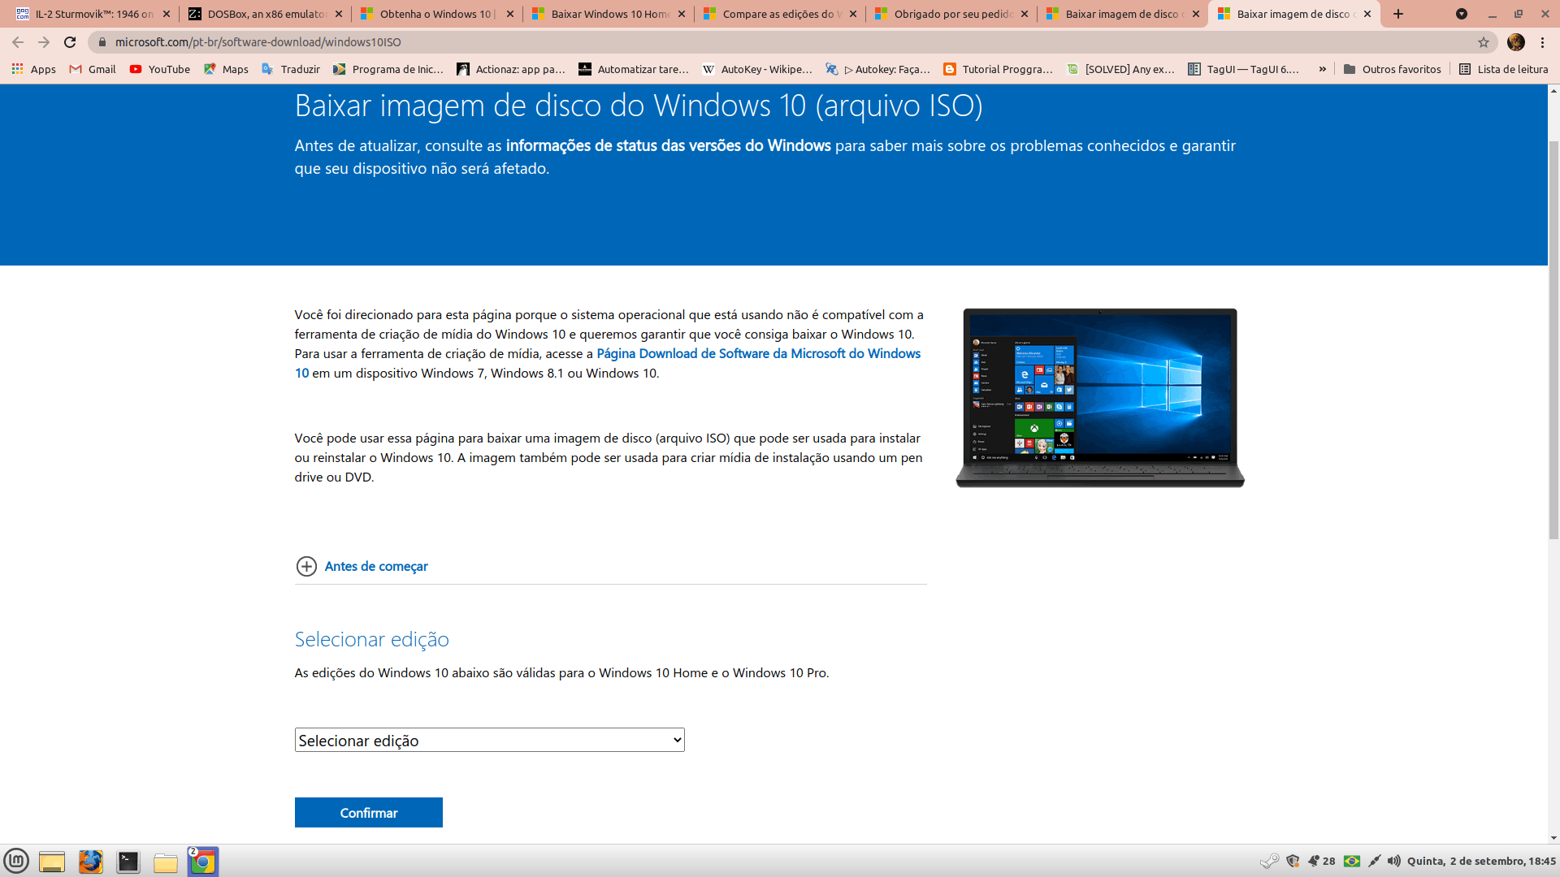Open the Outros favoritos folder

click(x=1392, y=69)
